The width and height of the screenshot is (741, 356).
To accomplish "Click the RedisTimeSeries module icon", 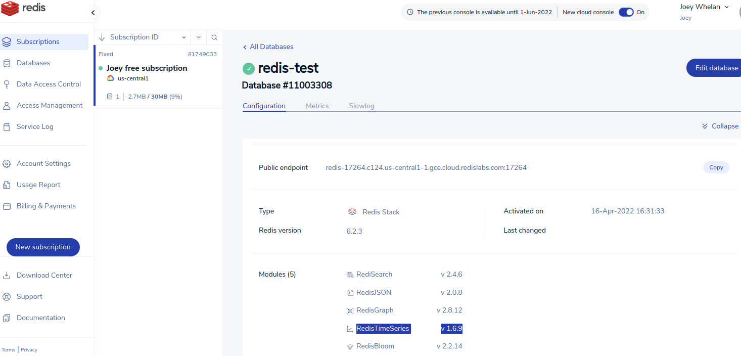I will (x=350, y=329).
